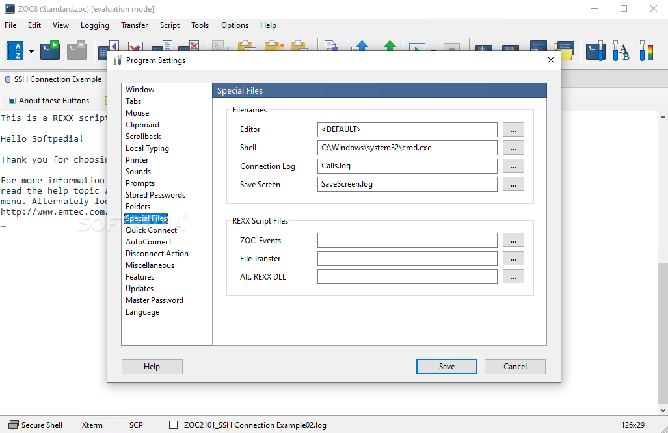Click the yellow folder toolbar icon
The image size is (668, 433).
click(x=565, y=51)
